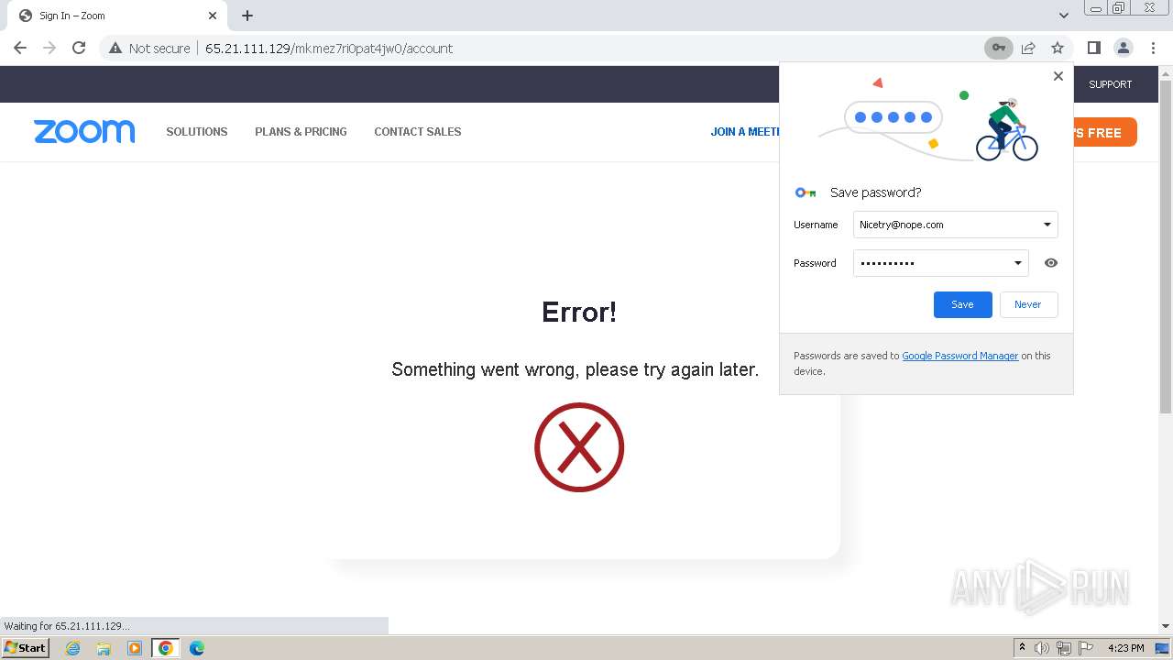Click the browser forward arrow
The height and width of the screenshot is (660, 1173).
tap(49, 48)
